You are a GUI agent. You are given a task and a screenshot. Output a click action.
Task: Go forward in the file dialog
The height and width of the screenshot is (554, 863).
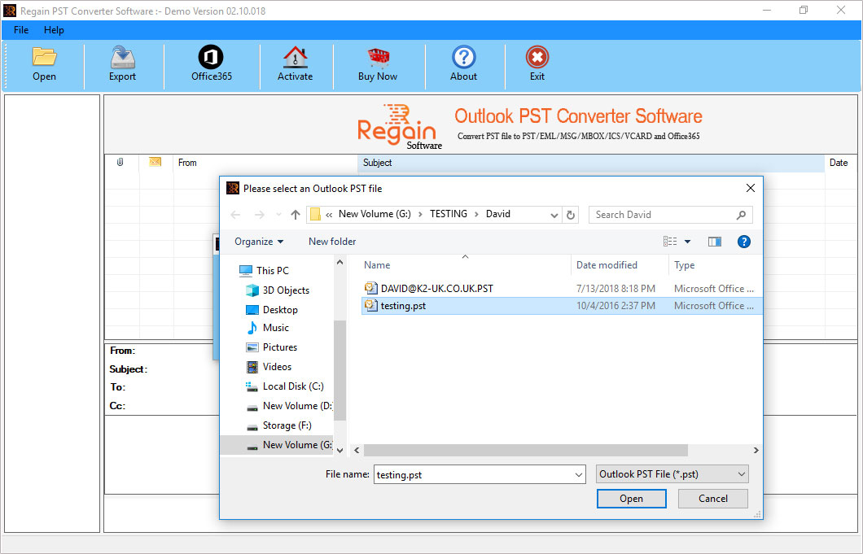259,215
